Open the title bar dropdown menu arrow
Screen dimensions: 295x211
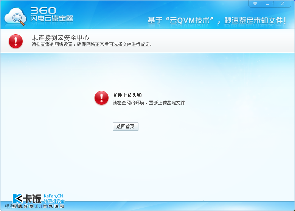point(255,4)
